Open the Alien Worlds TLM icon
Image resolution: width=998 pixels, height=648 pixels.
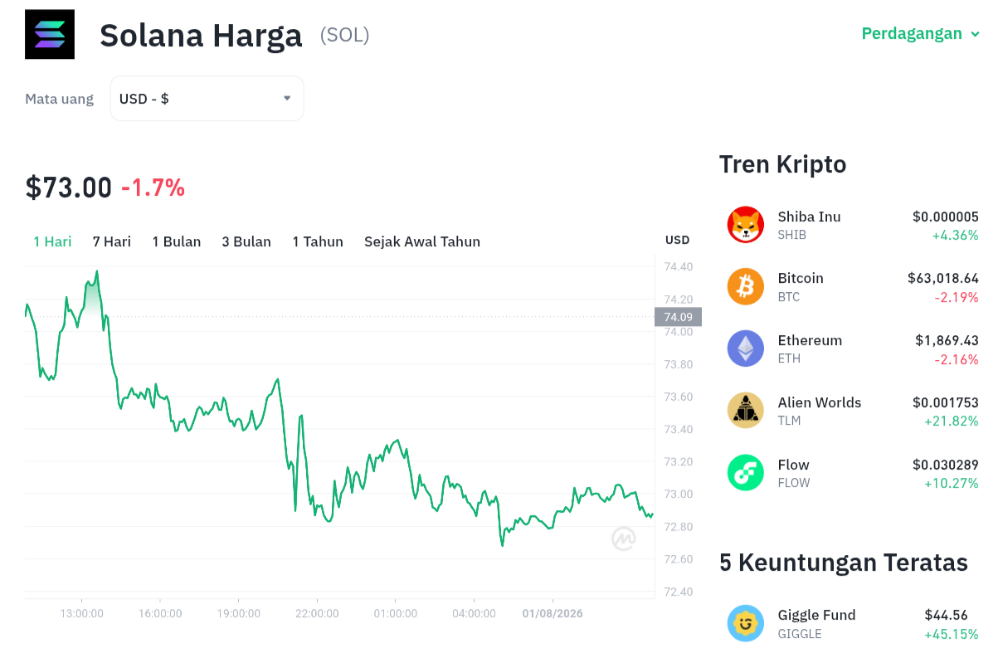[x=746, y=411]
